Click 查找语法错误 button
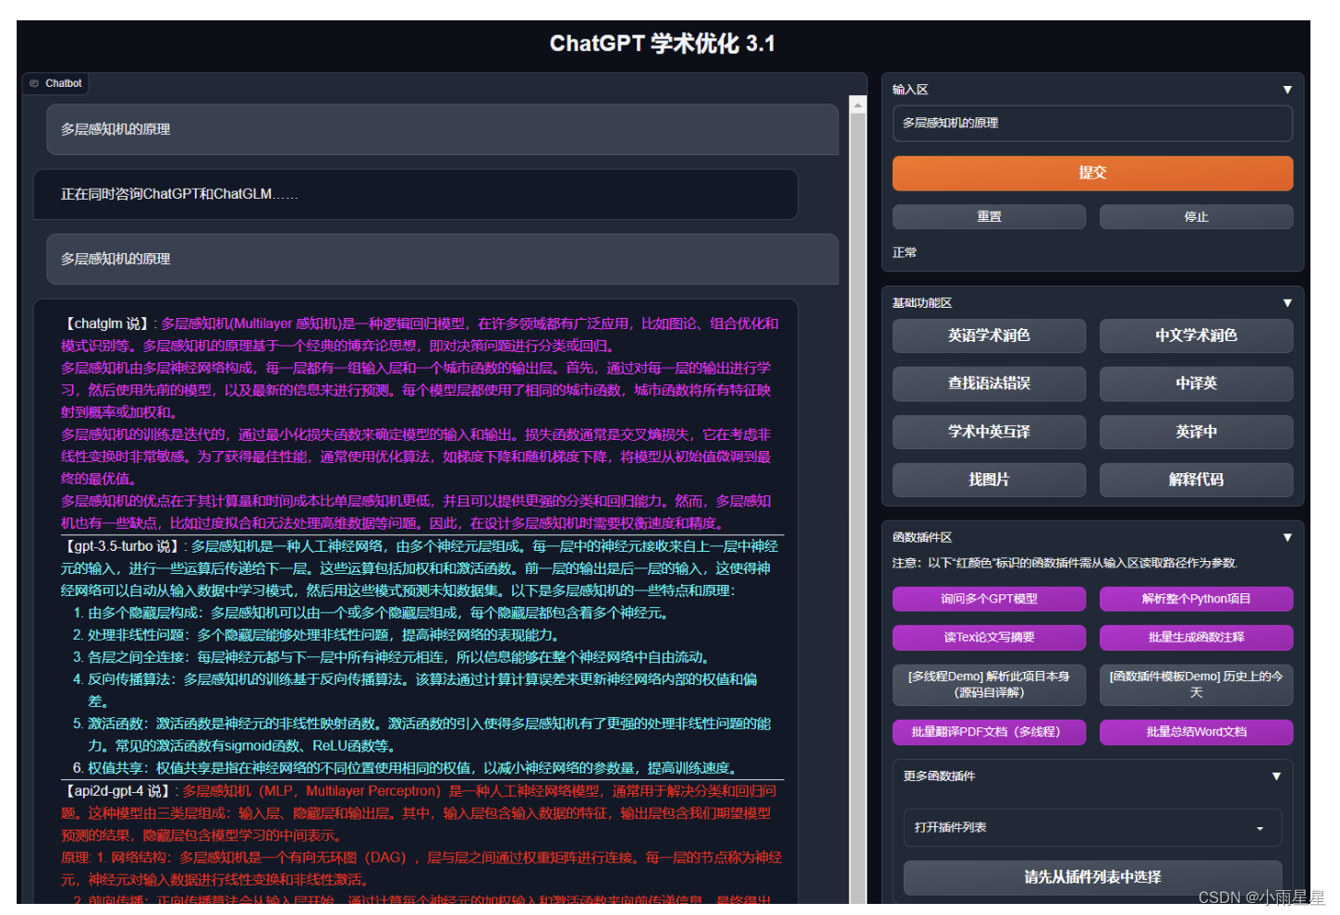1340x915 pixels. pos(989,384)
